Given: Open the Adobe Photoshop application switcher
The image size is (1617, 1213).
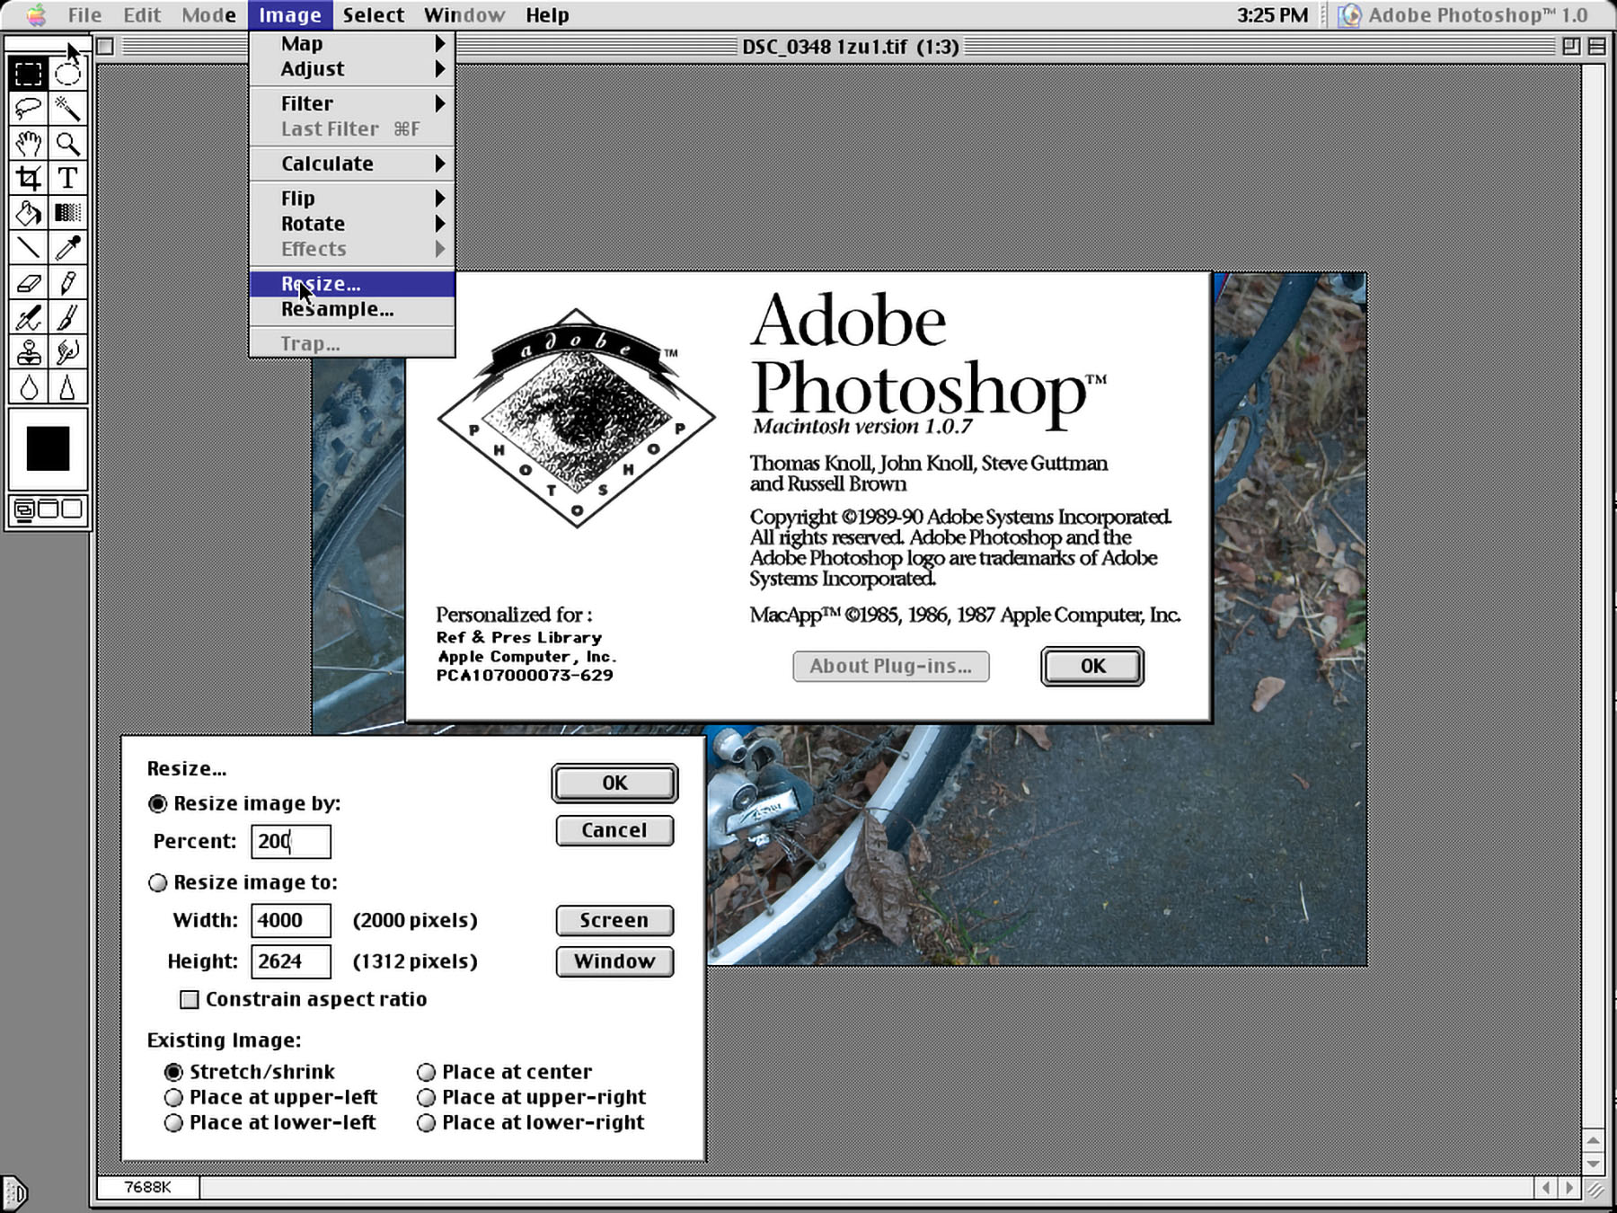Looking at the screenshot, I should click(1464, 15).
